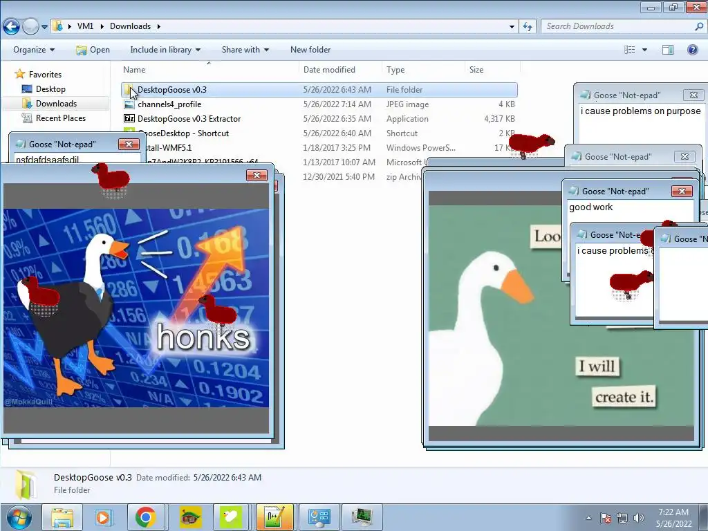Click the channels4_profile JPEG file icon
This screenshot has height=531, width=708.
tap(129, 104)
